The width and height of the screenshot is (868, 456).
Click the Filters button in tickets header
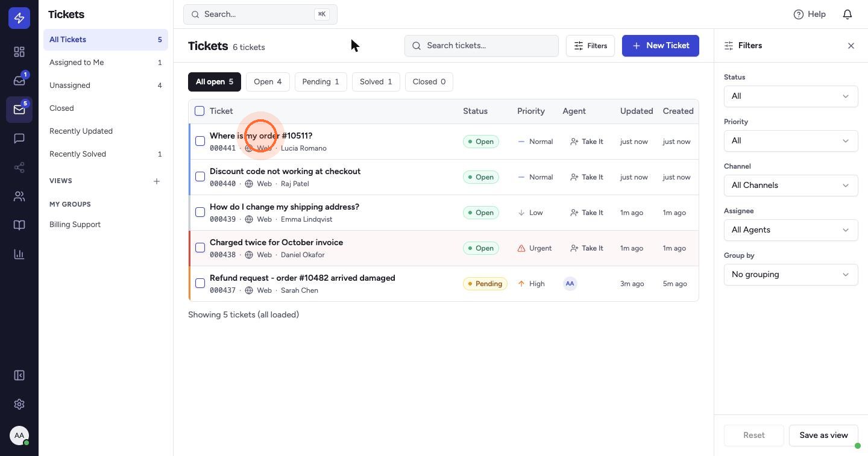590,46
